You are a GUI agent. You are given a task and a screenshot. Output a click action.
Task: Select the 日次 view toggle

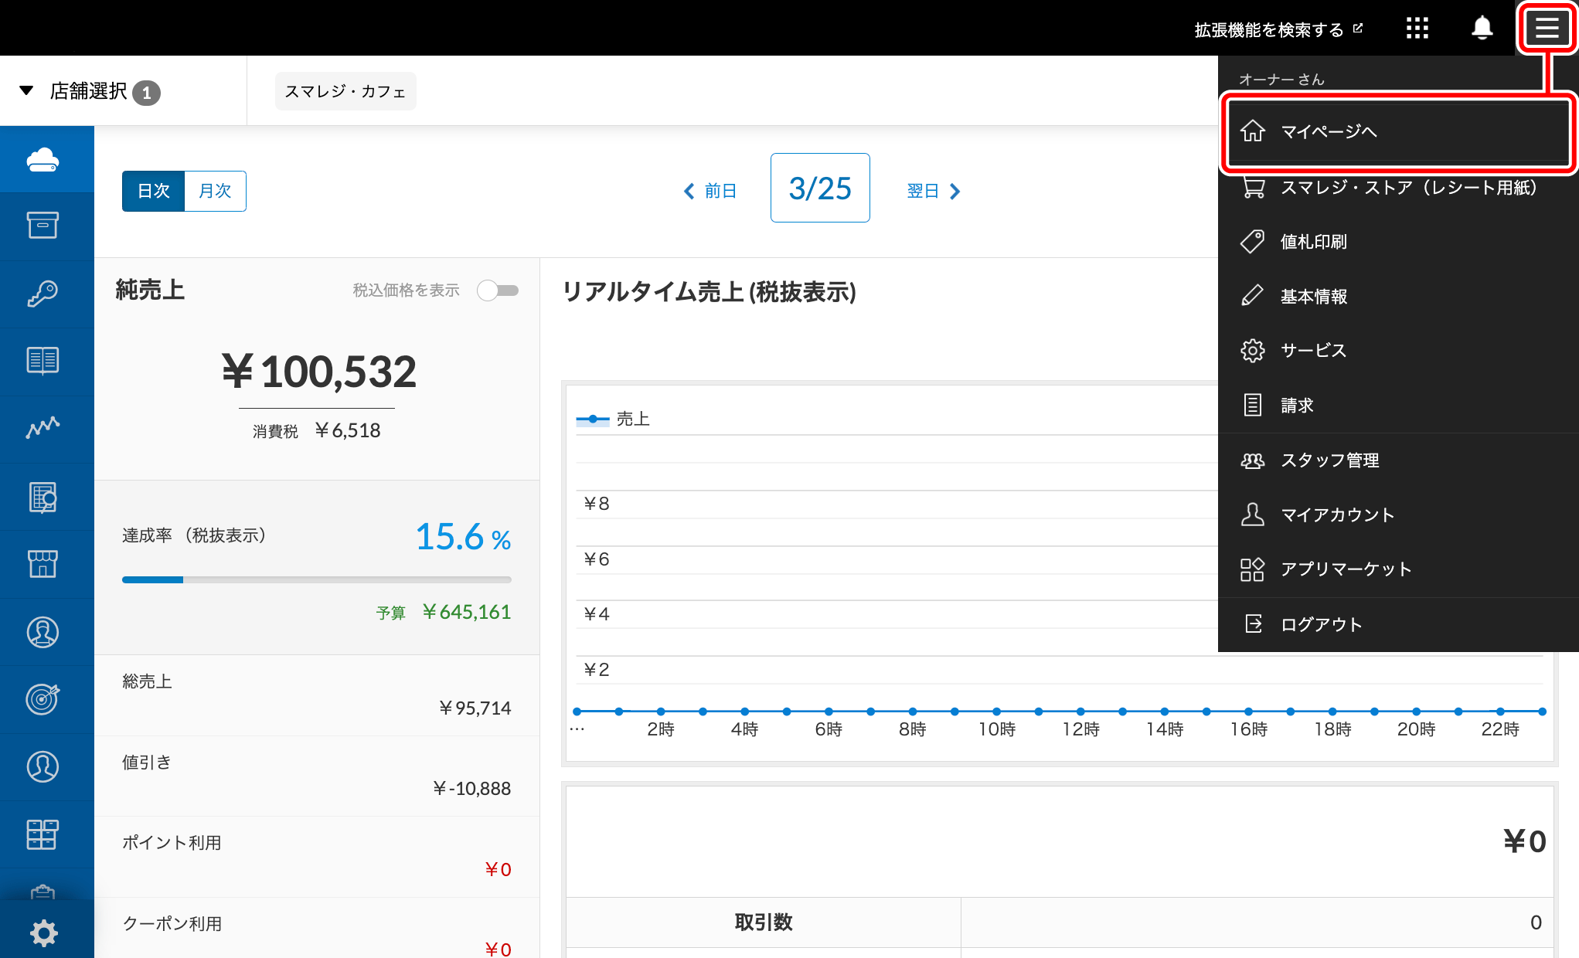153,191
